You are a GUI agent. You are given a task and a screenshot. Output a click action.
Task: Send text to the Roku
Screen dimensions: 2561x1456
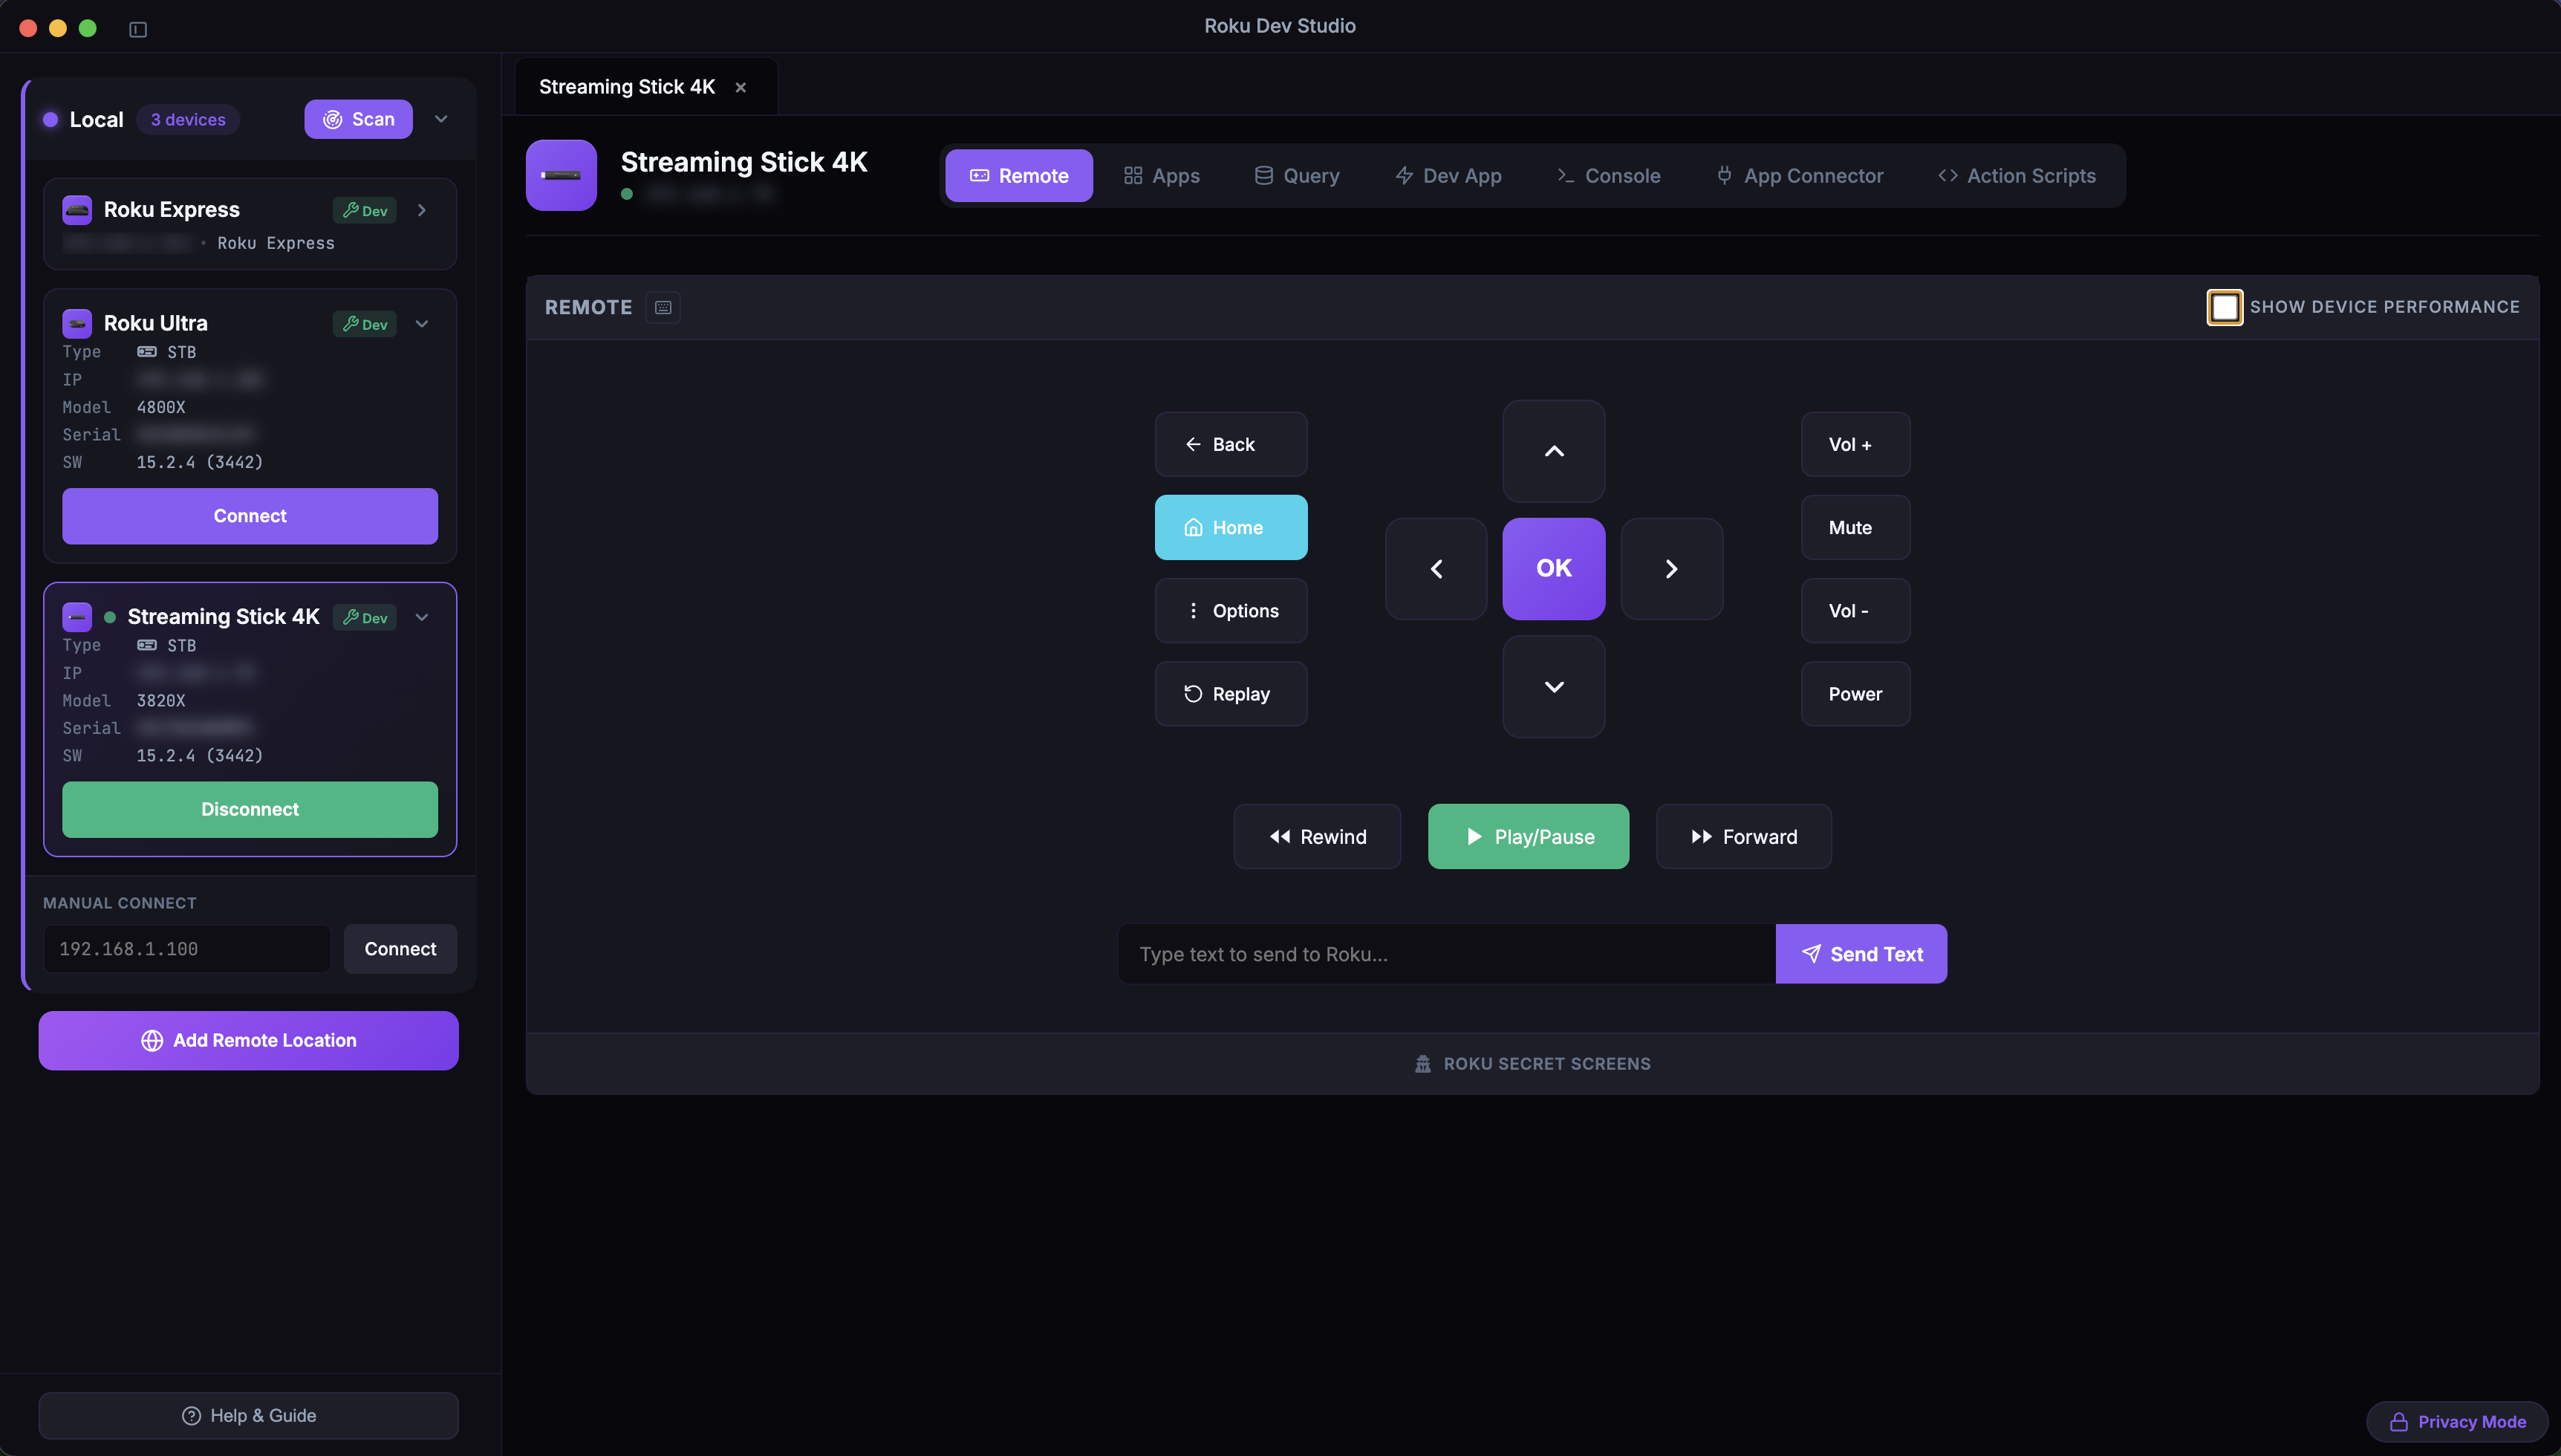(x=1861, y=954)
